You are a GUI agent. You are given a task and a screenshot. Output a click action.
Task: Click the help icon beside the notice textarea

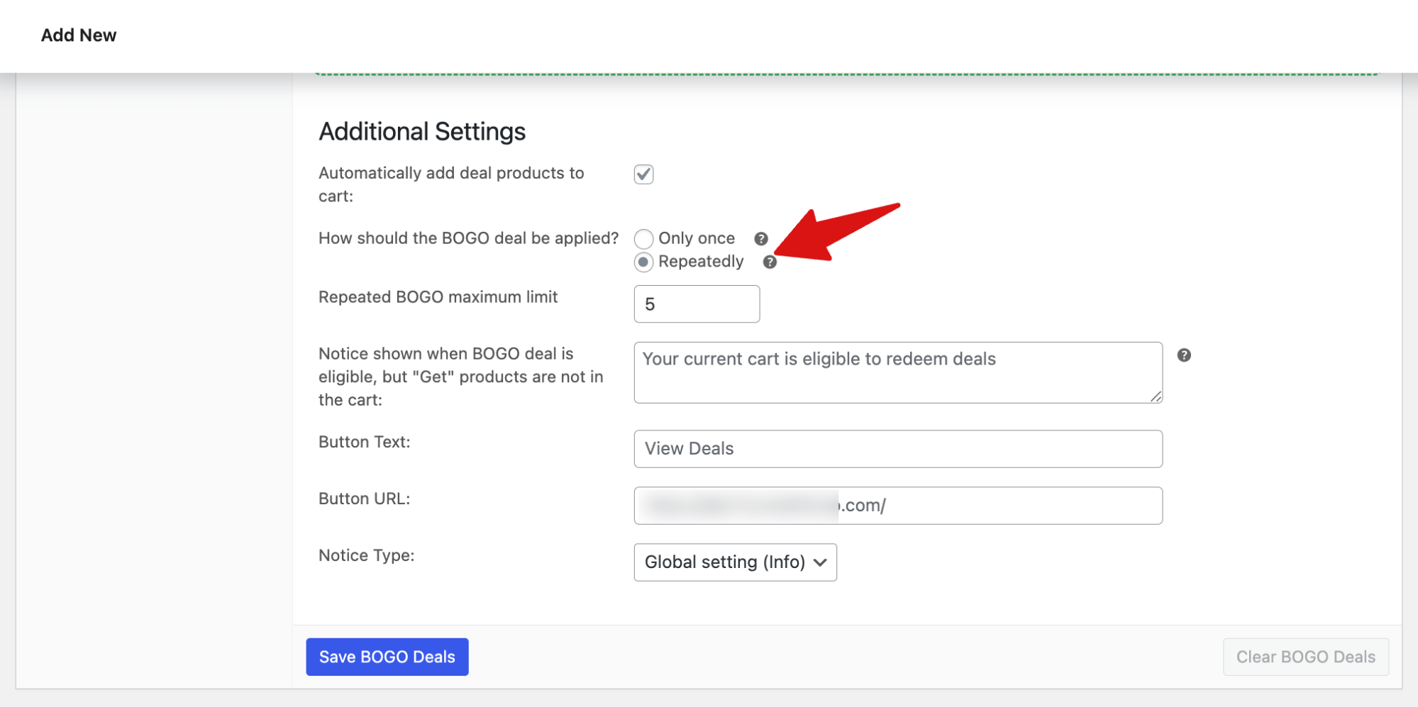(x=1183, y=357)
